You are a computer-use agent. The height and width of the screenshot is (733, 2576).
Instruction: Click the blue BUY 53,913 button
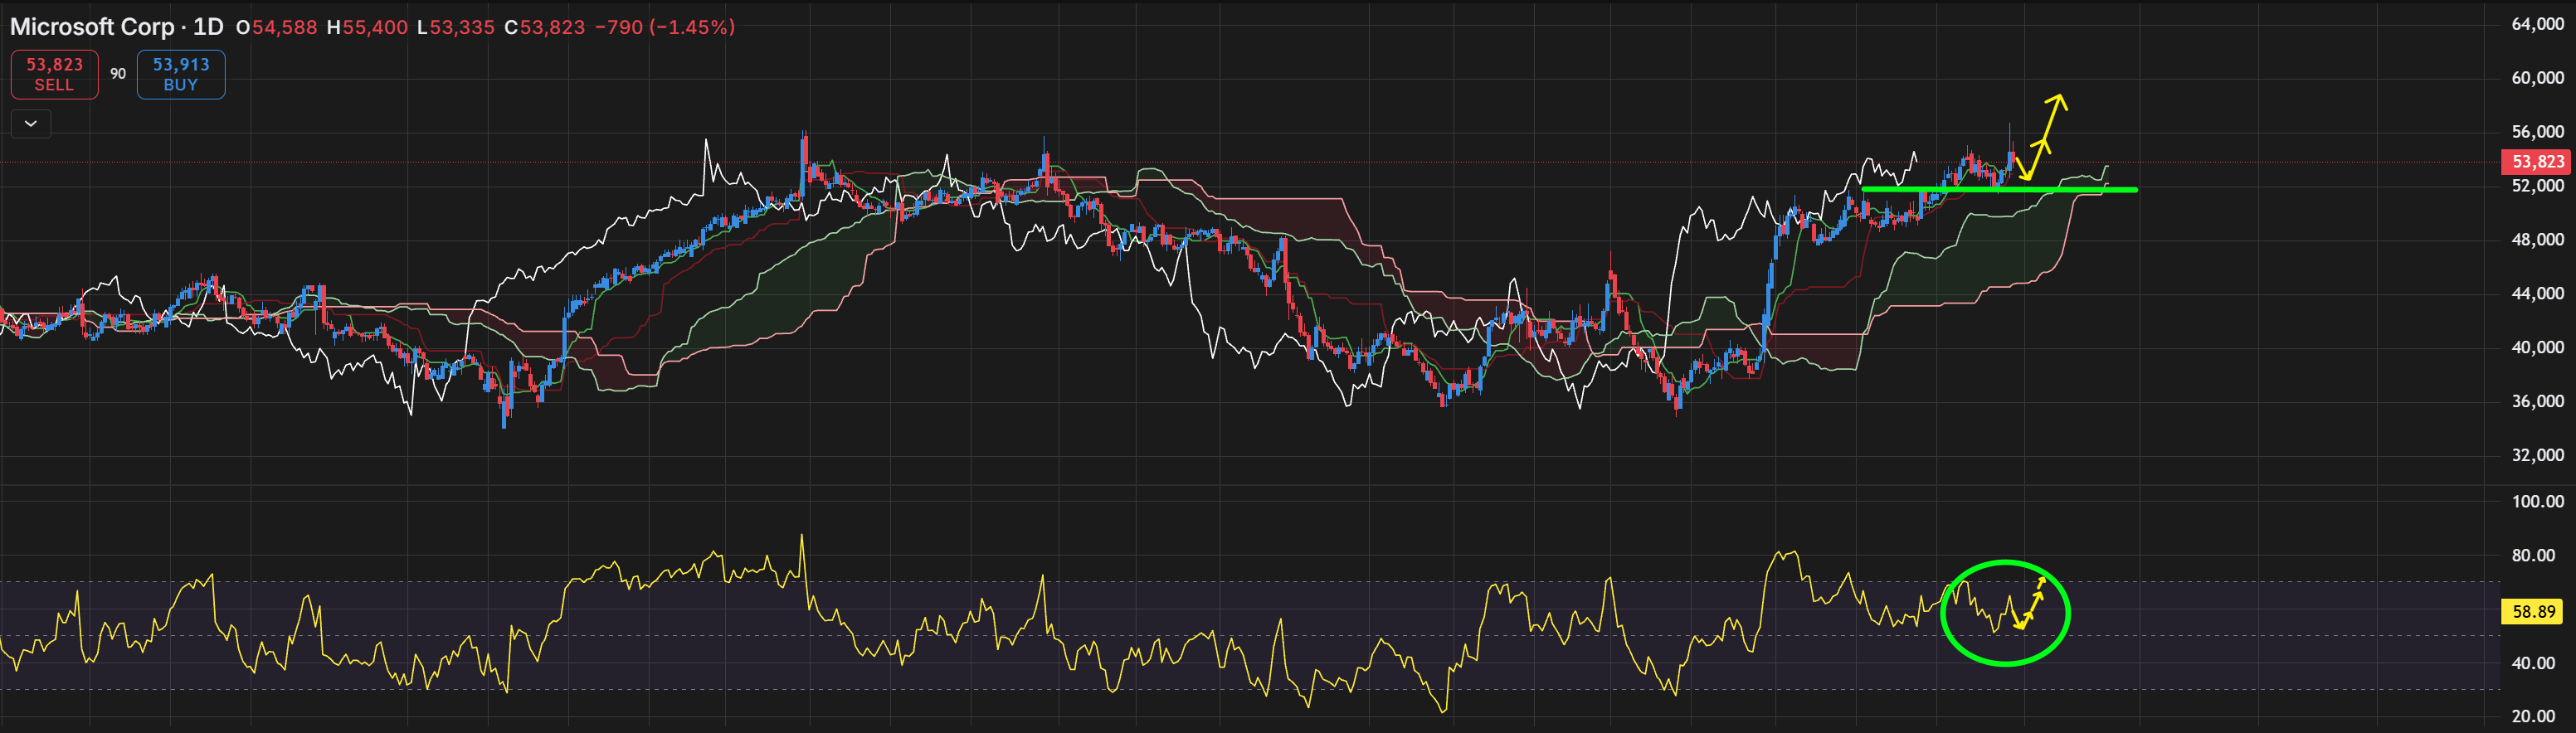point(181,74)
